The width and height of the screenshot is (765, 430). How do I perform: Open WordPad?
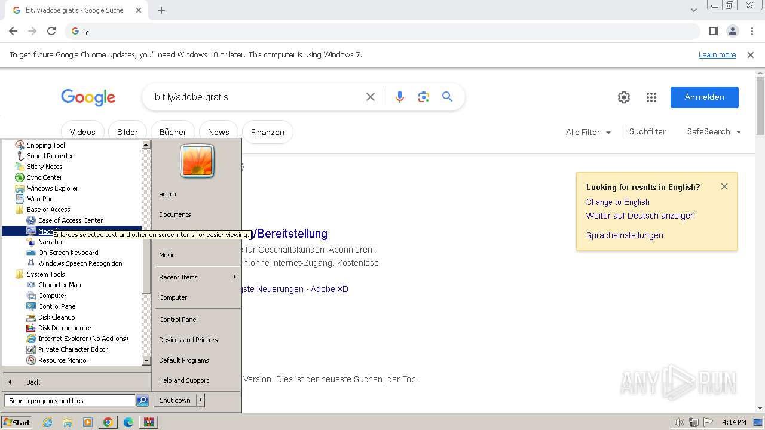40,199
